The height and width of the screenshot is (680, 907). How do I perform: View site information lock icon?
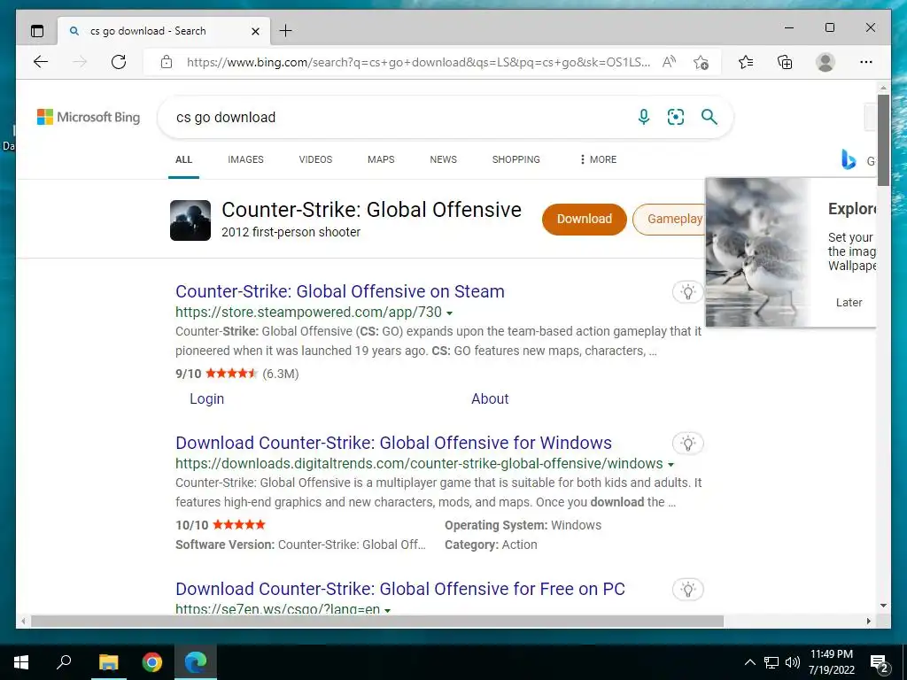pyautogui.click(x=167, y=62)
